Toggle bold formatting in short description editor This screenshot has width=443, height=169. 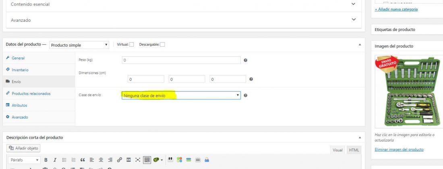pyautogui.click(x=46, y=160)
